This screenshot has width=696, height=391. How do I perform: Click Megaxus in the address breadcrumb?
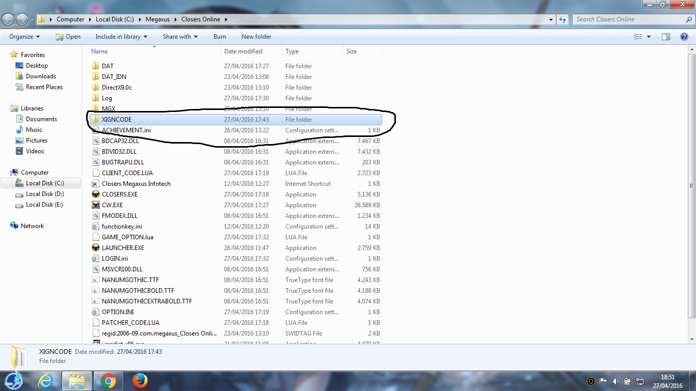(158, 19)
